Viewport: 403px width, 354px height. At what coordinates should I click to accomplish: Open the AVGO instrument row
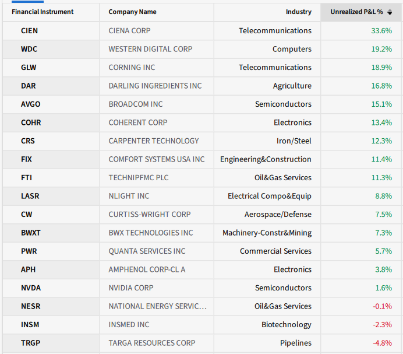[30, 104]
